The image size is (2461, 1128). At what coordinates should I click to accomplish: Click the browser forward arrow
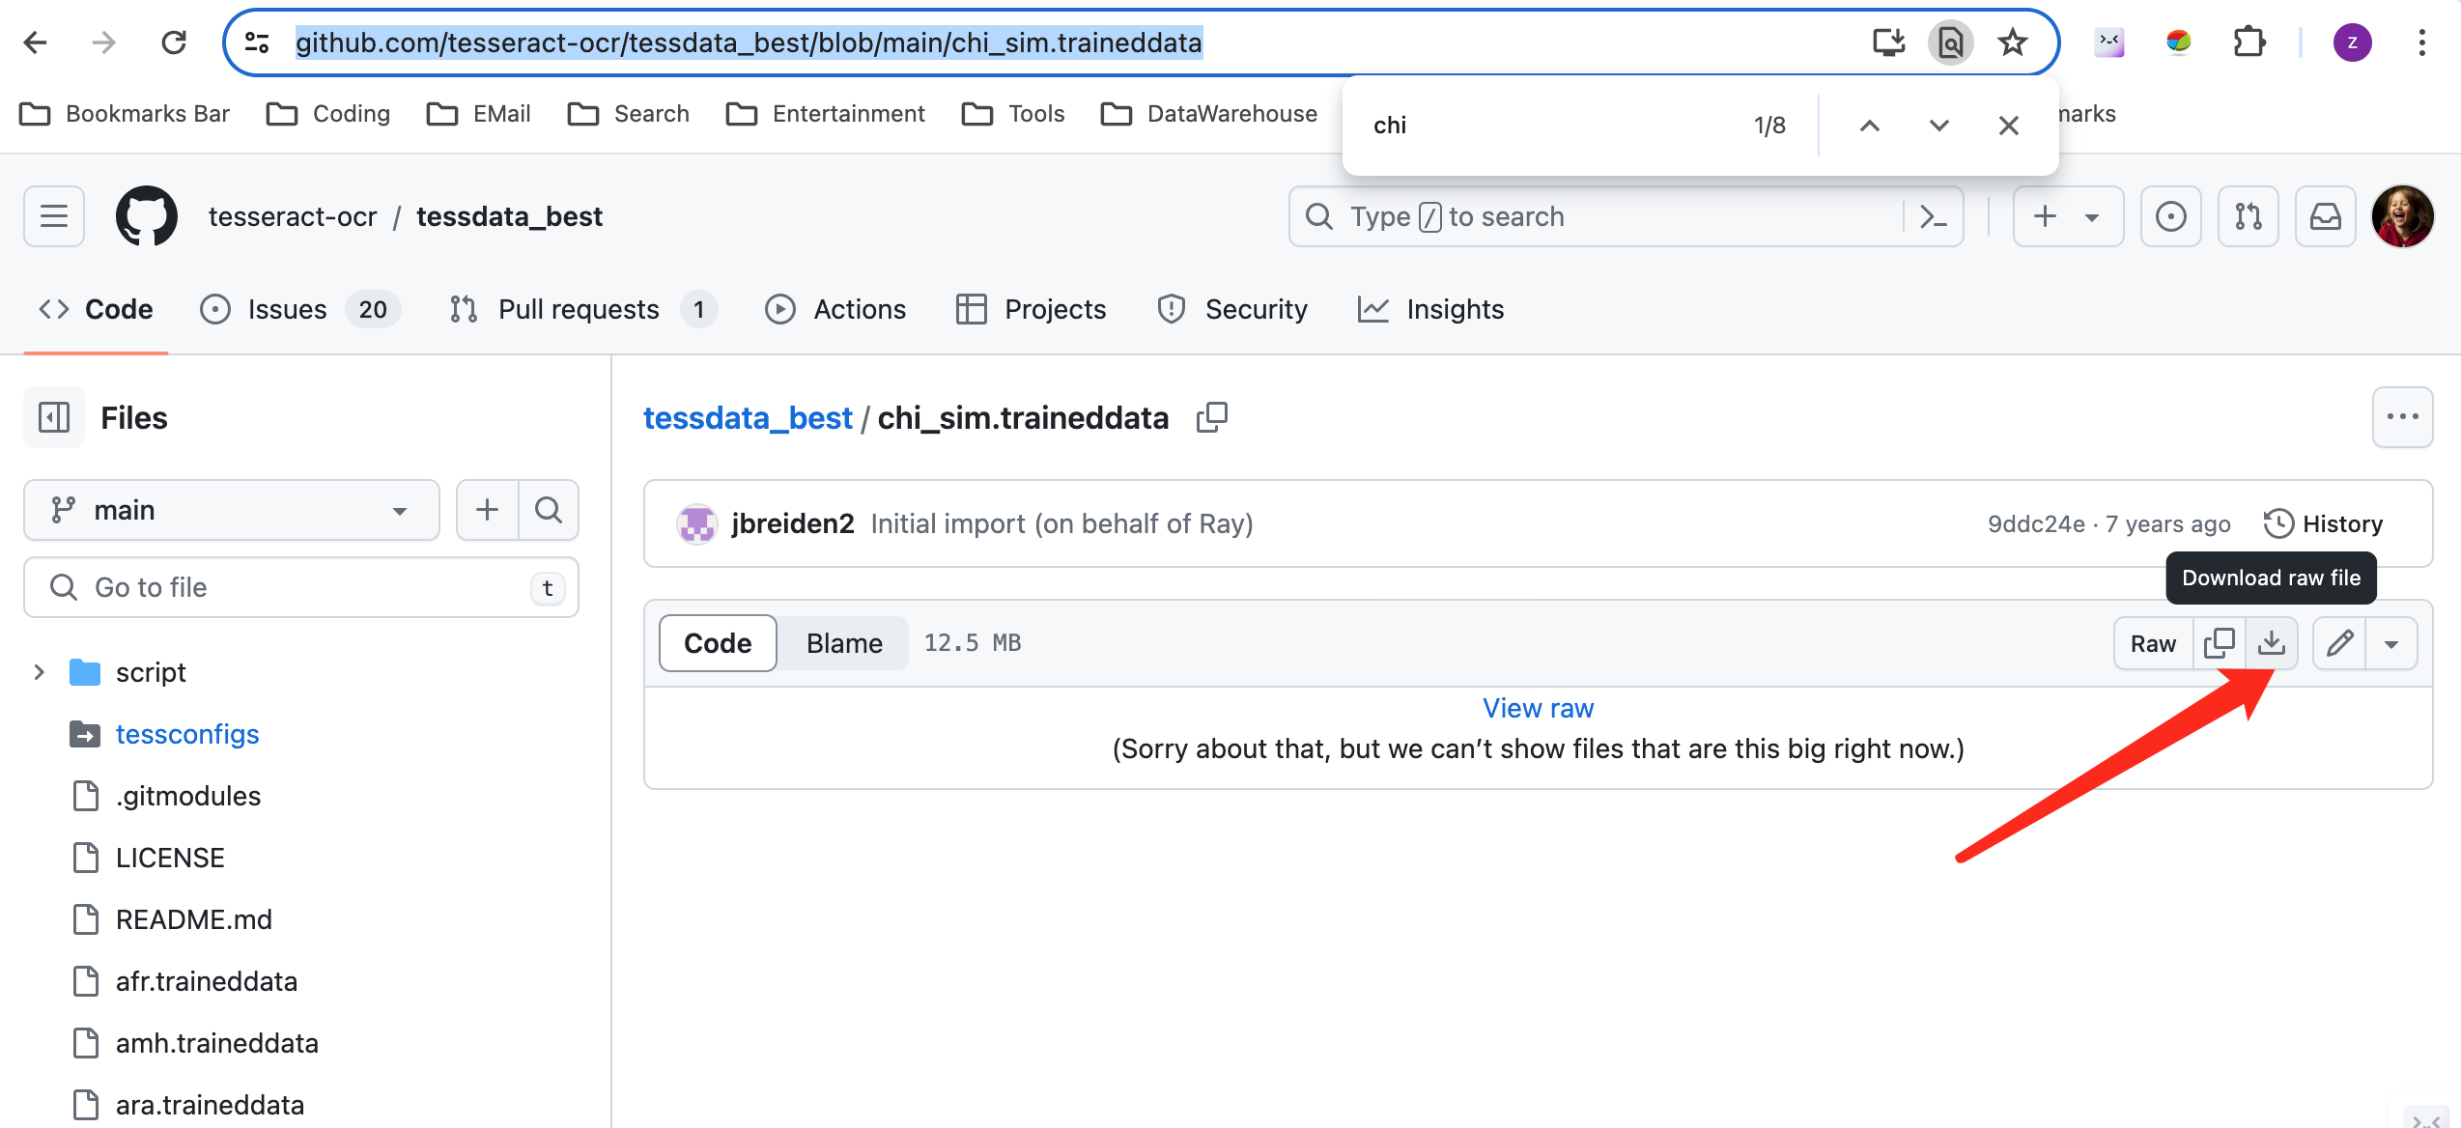[104, 42]
